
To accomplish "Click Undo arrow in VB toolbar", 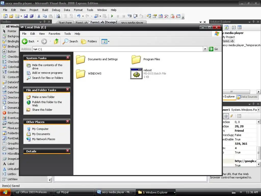I will (x=79, y=16).
